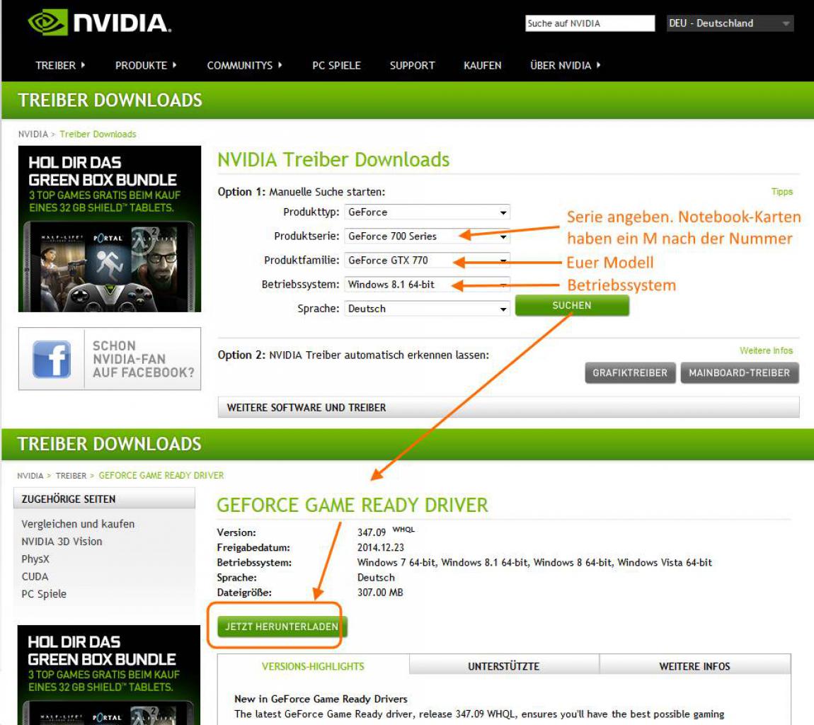
Task: Open the Produkttyp dropdown
Action: pos(427,212)
